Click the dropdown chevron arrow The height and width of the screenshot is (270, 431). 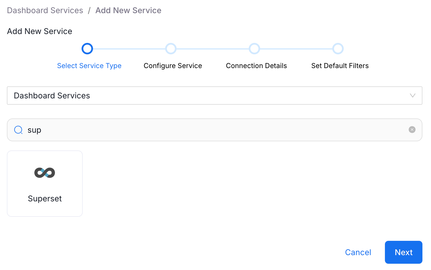412,96
